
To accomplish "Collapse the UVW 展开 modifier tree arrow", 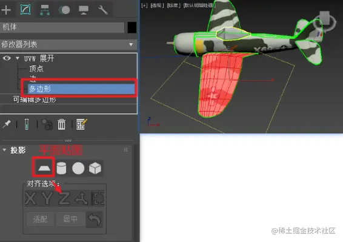I will (18, 58).
